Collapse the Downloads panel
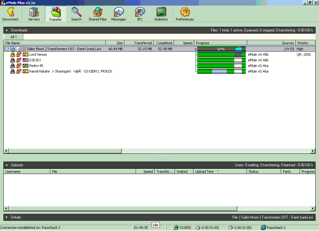This screenshot has width=319, height=231. tap(7, 30)
